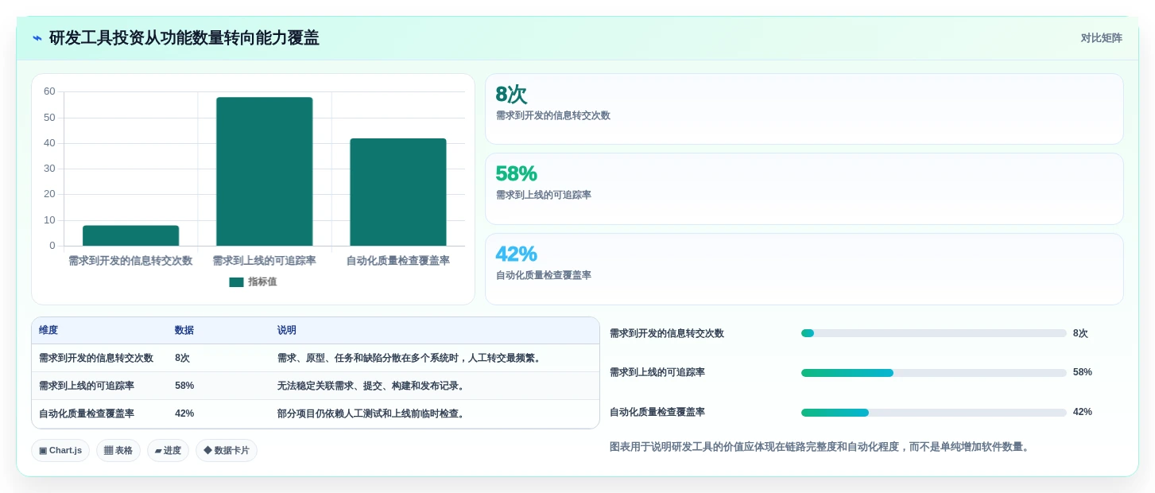Click the 自动化质量检查覆盖率 chart bar
This screenshot has width=1155, height=493.
tap(398, 192)
